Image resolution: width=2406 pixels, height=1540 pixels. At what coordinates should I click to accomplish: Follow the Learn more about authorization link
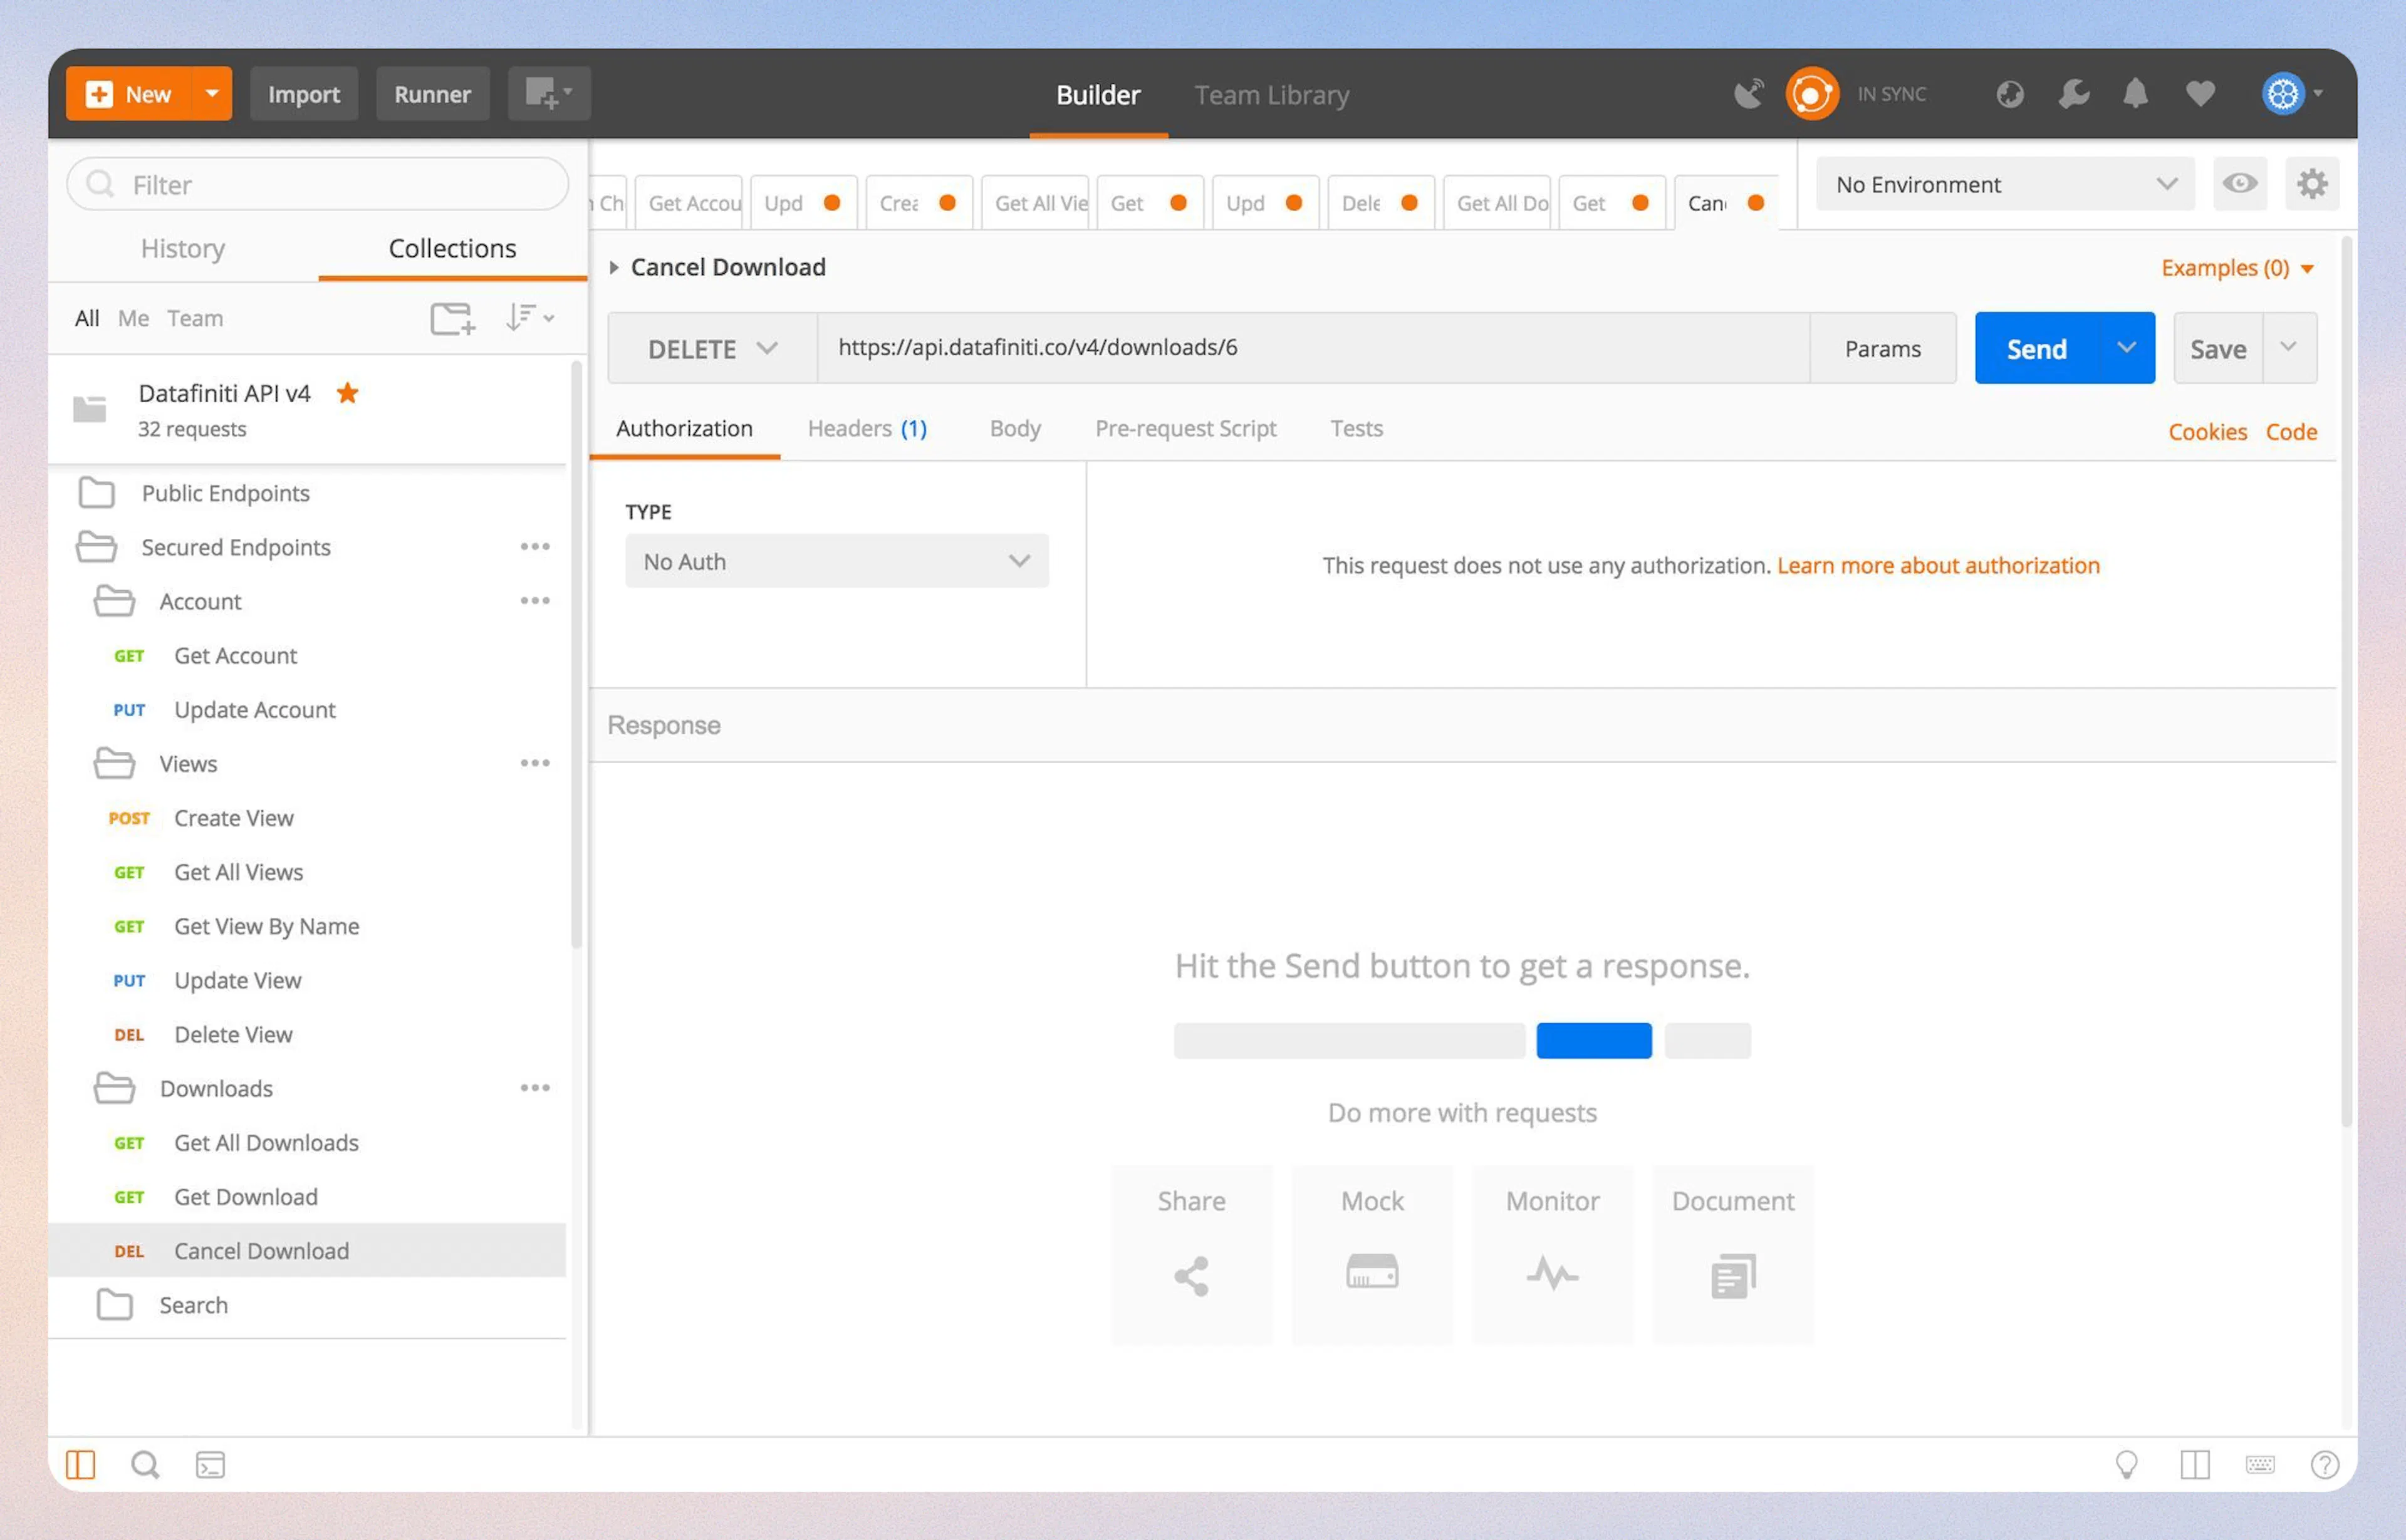(x=1938, y=565)
